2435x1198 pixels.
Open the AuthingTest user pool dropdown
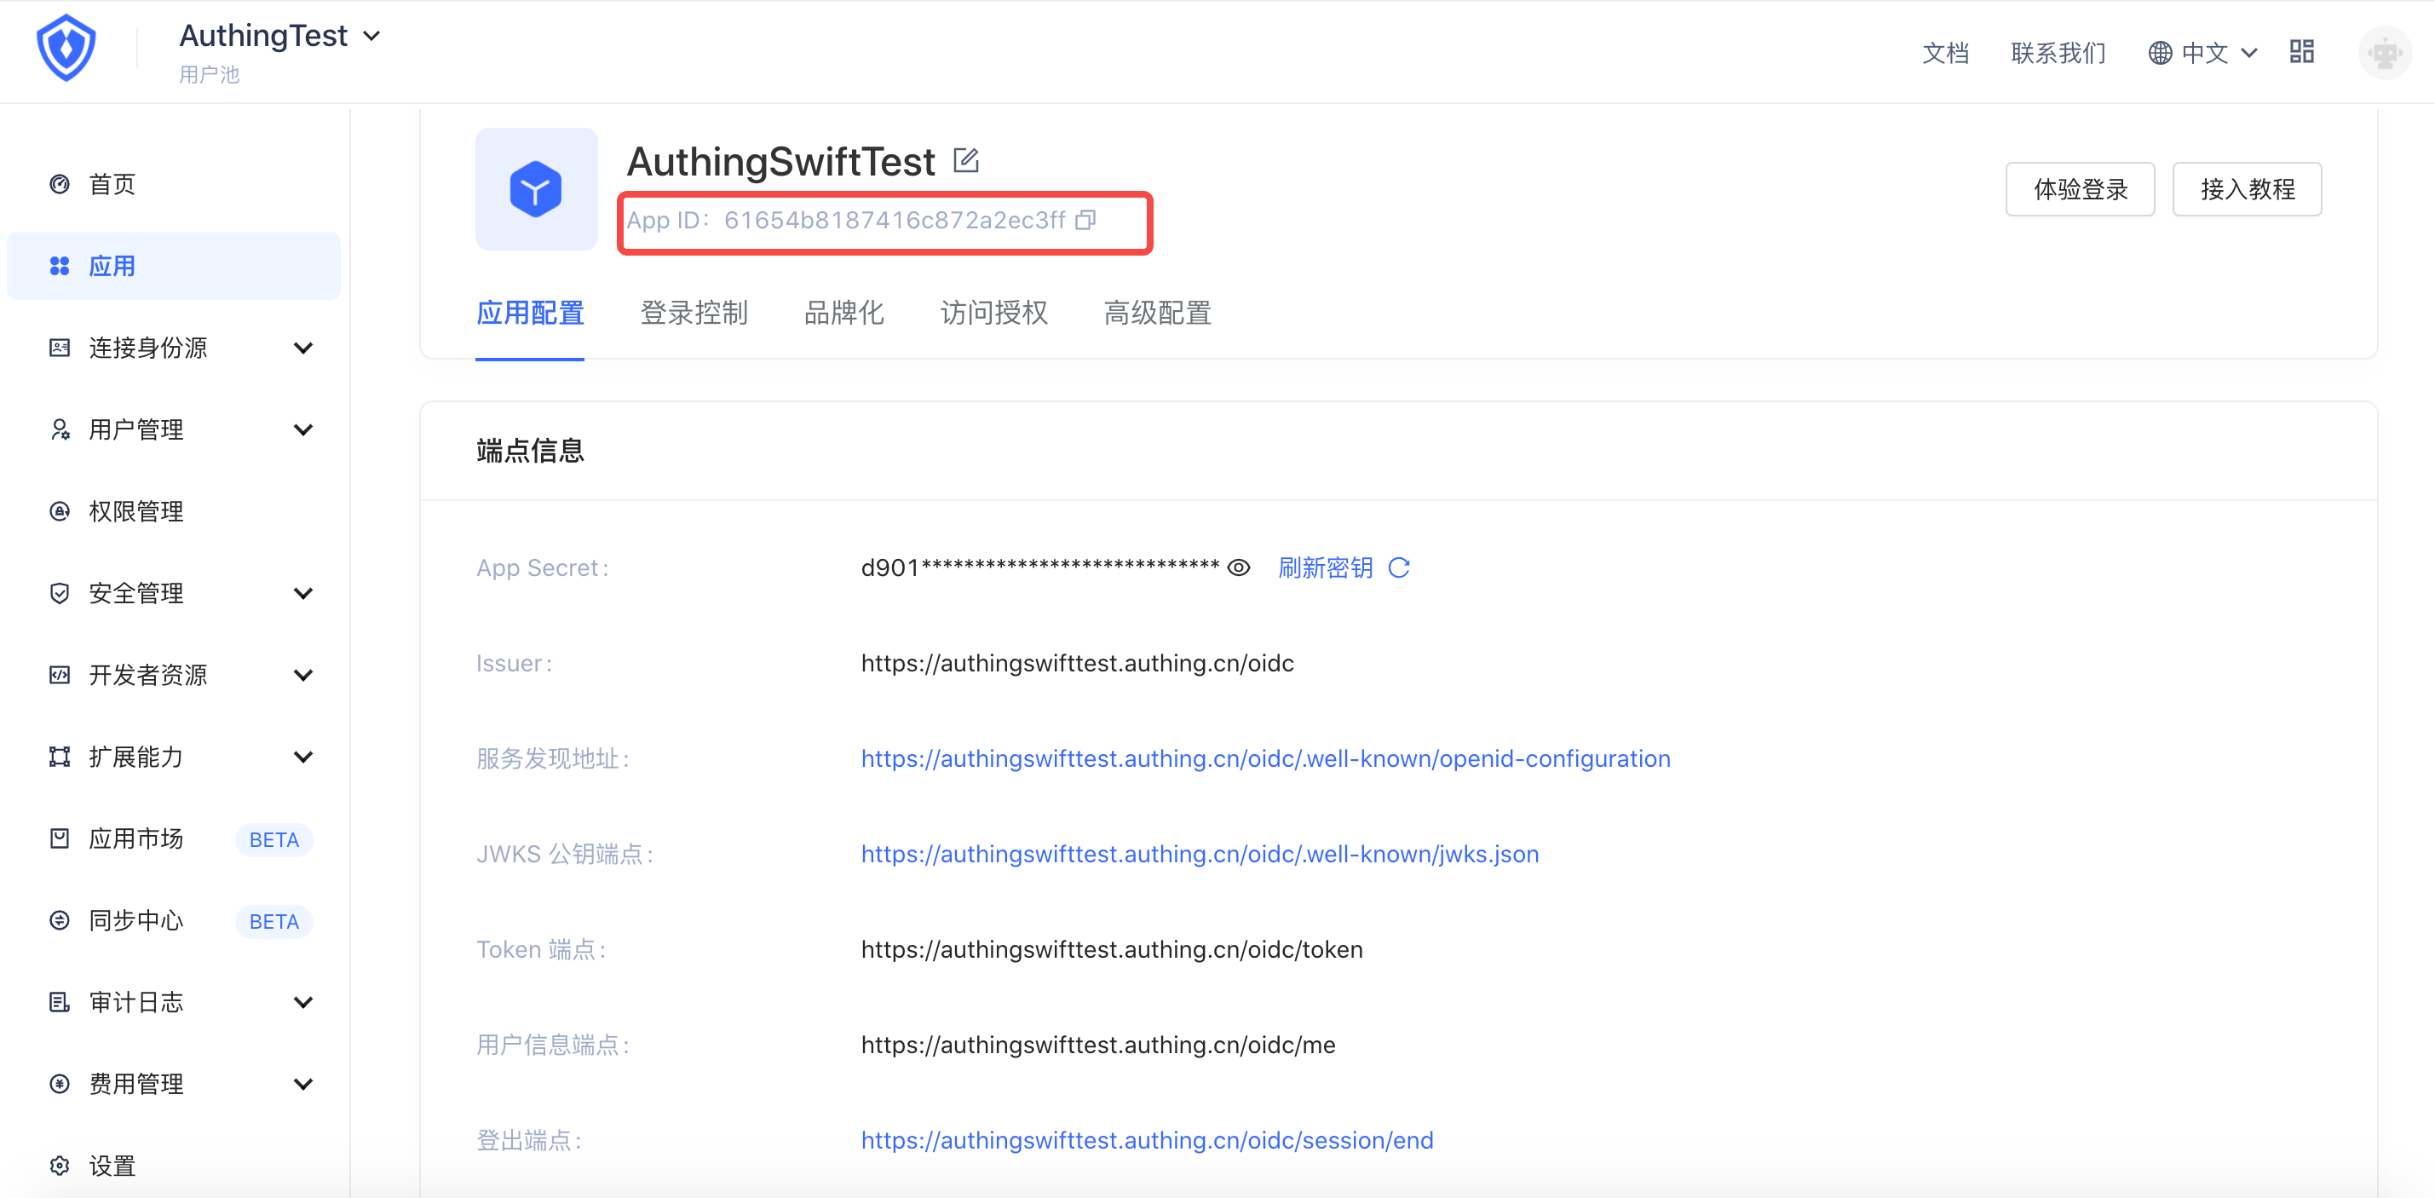(x=279, y=36)
